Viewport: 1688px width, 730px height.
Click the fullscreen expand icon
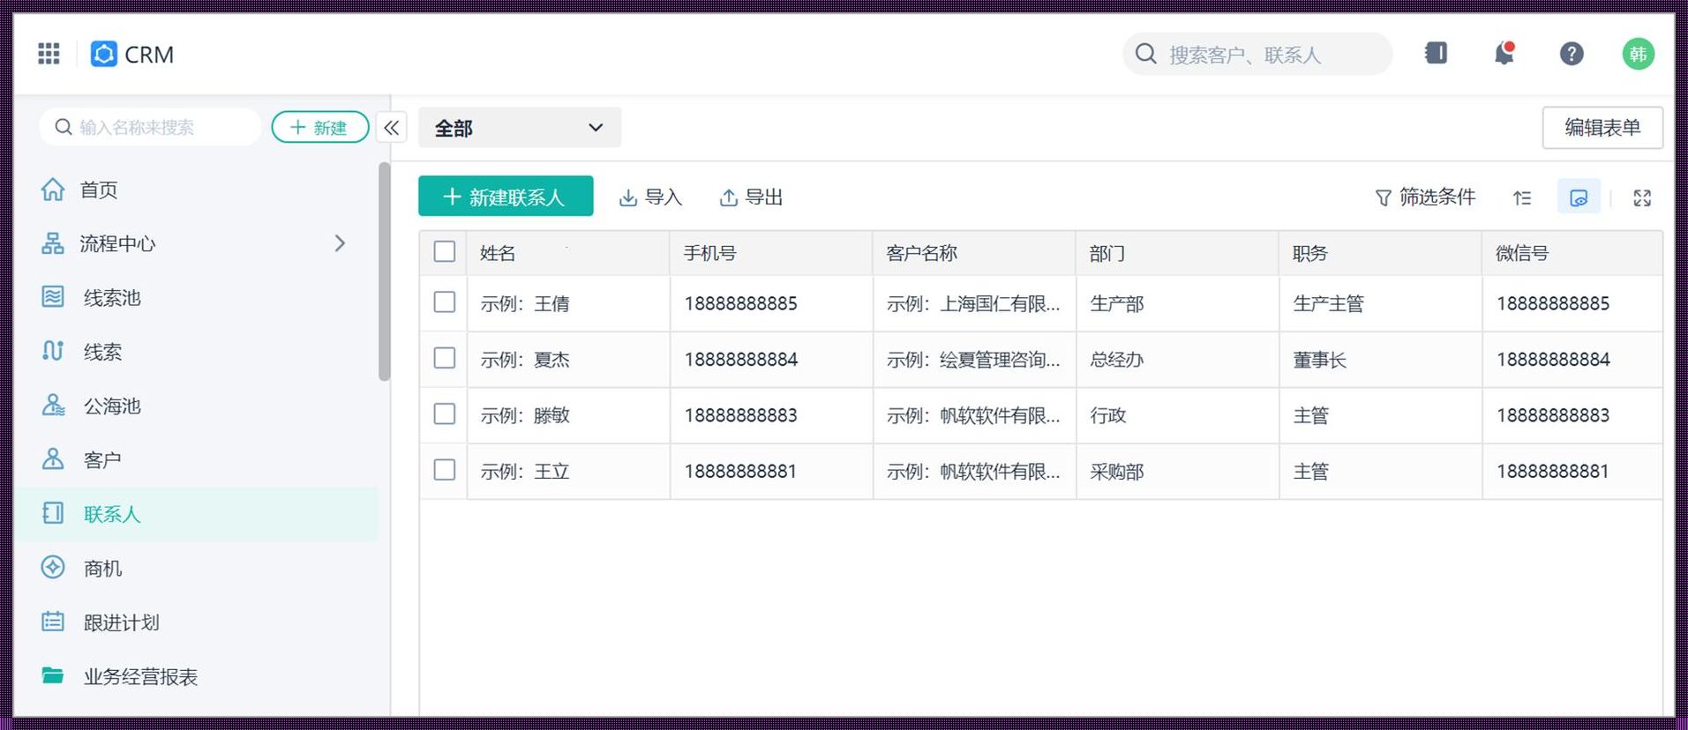[1641, 197]
